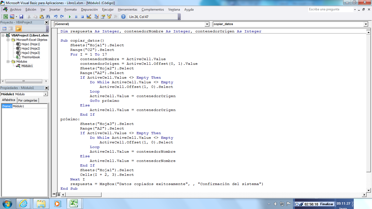The image size is (372, 209).
Task: Click the Break (pause) toolbar icon
Action: [76, 16]
